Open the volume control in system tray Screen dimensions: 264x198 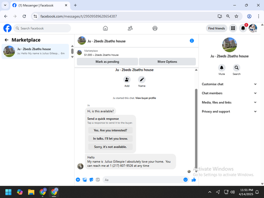(232, 192)
